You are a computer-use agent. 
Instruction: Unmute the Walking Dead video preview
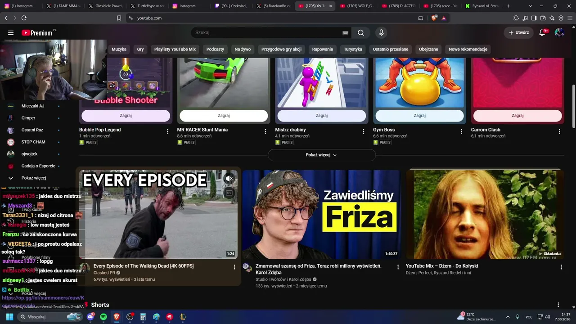(229, 179)
